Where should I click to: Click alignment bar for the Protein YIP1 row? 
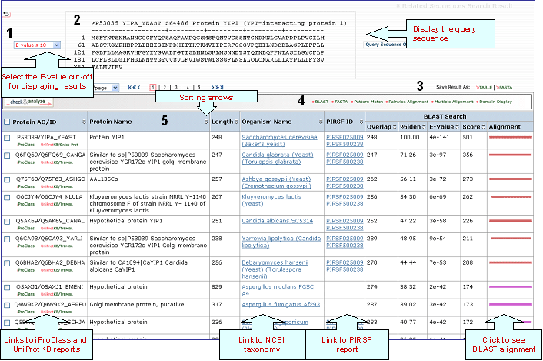(510, 137)
